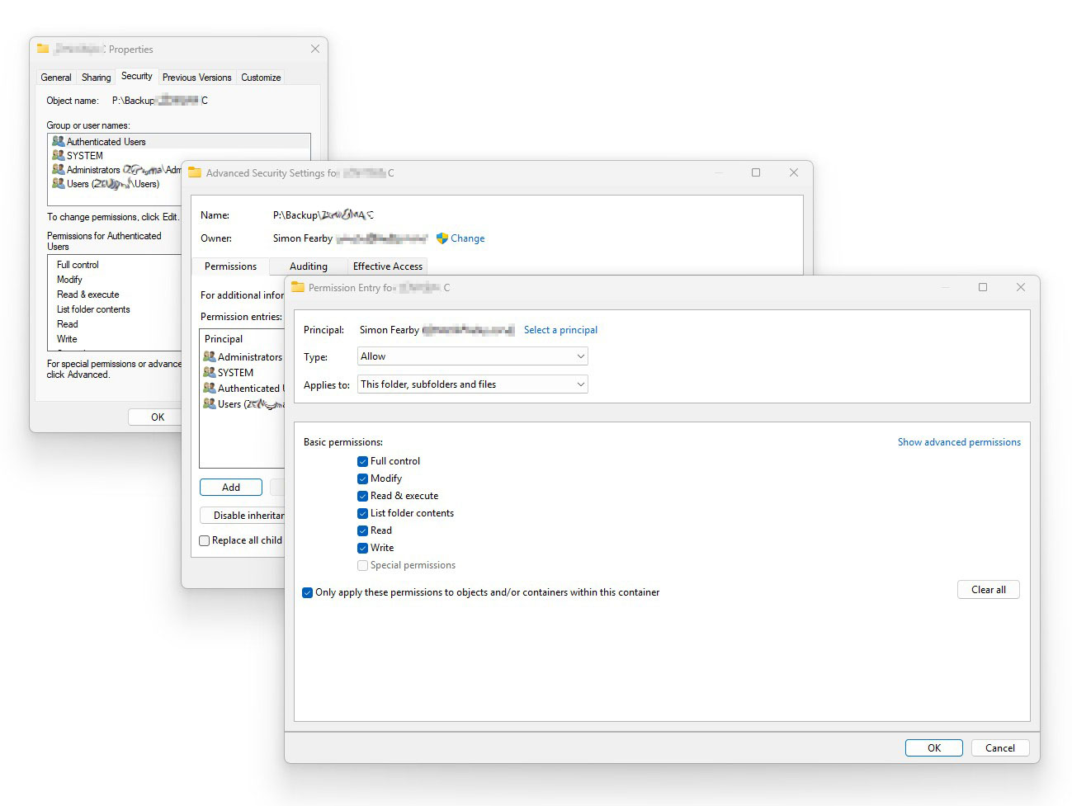
Task: Uncheck only apply permissions to this container
Action: click(307, 592)
